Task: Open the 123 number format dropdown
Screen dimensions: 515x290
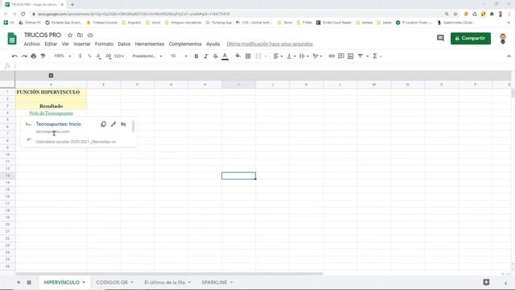Action: point(119,56)
